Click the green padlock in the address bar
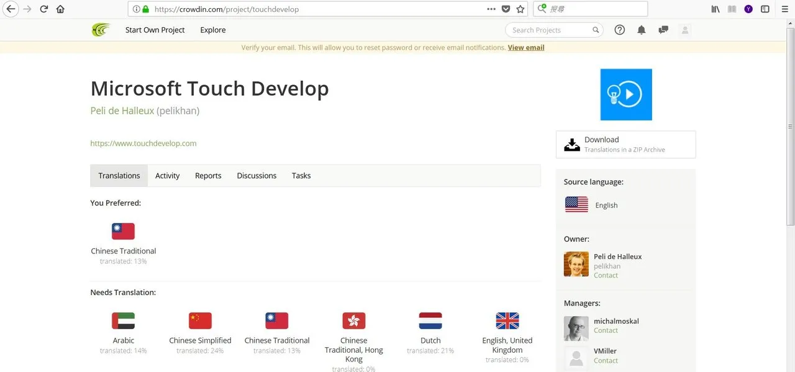Image resolution: width=795 pixels, height=372 pixels. click(146, 9)
